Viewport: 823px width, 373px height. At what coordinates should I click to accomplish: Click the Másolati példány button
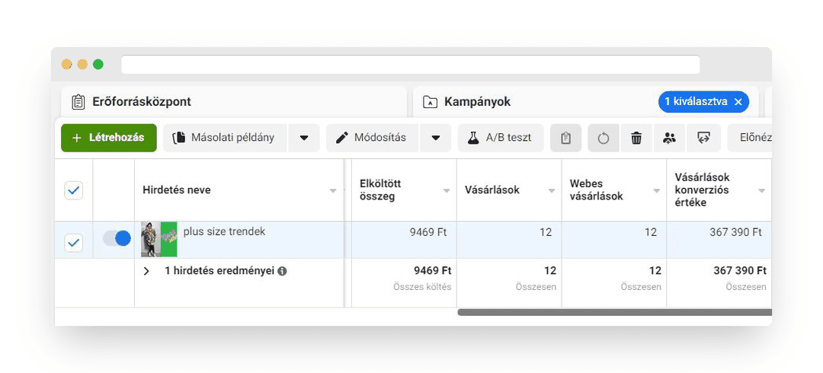(225, 138)
